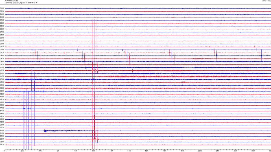
Task: Click the 16:30 trace label
Action: (x=2, y=105)
